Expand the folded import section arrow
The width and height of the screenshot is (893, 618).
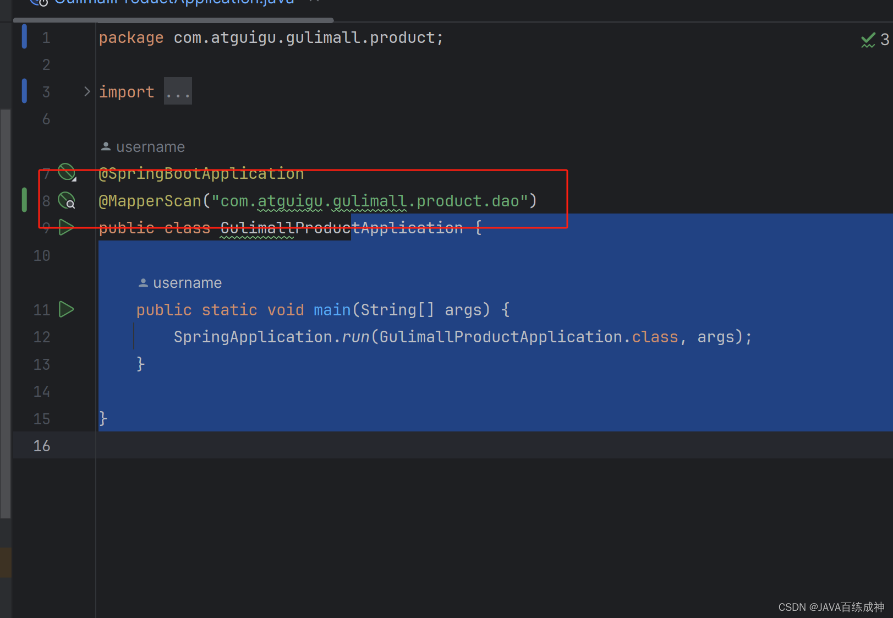86,91
